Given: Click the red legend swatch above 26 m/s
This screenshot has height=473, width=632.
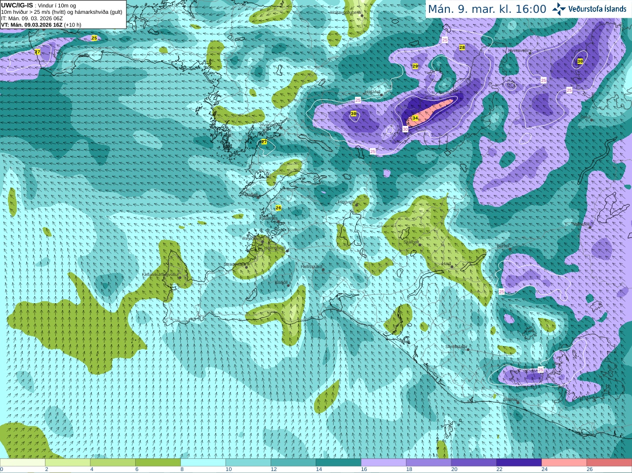Looking at the screenshot, I should (609, 462).
